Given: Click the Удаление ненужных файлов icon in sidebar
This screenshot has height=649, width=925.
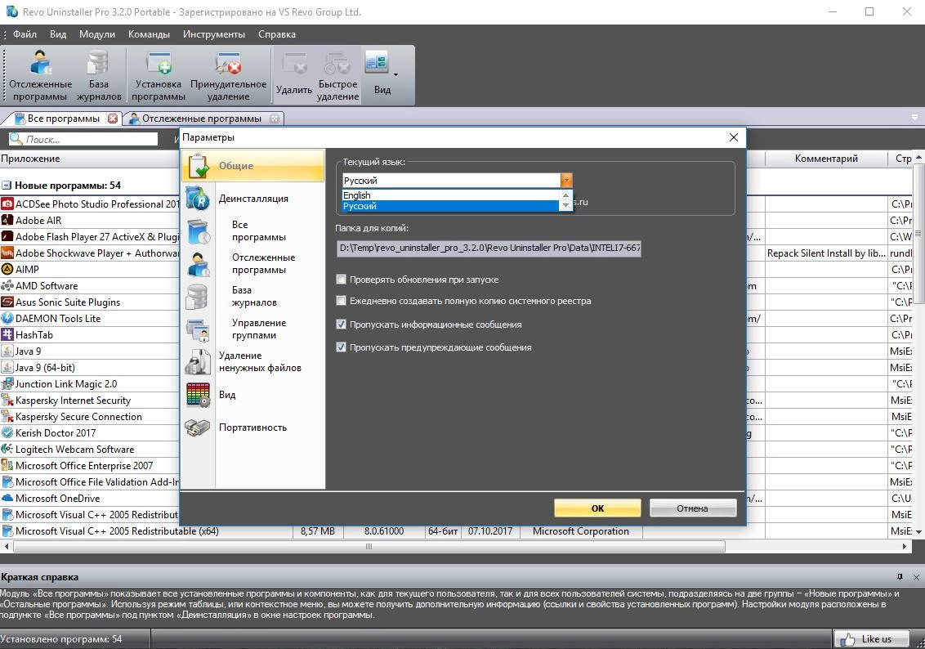Looking at the screenshot, I should click(x=198, y=361).
